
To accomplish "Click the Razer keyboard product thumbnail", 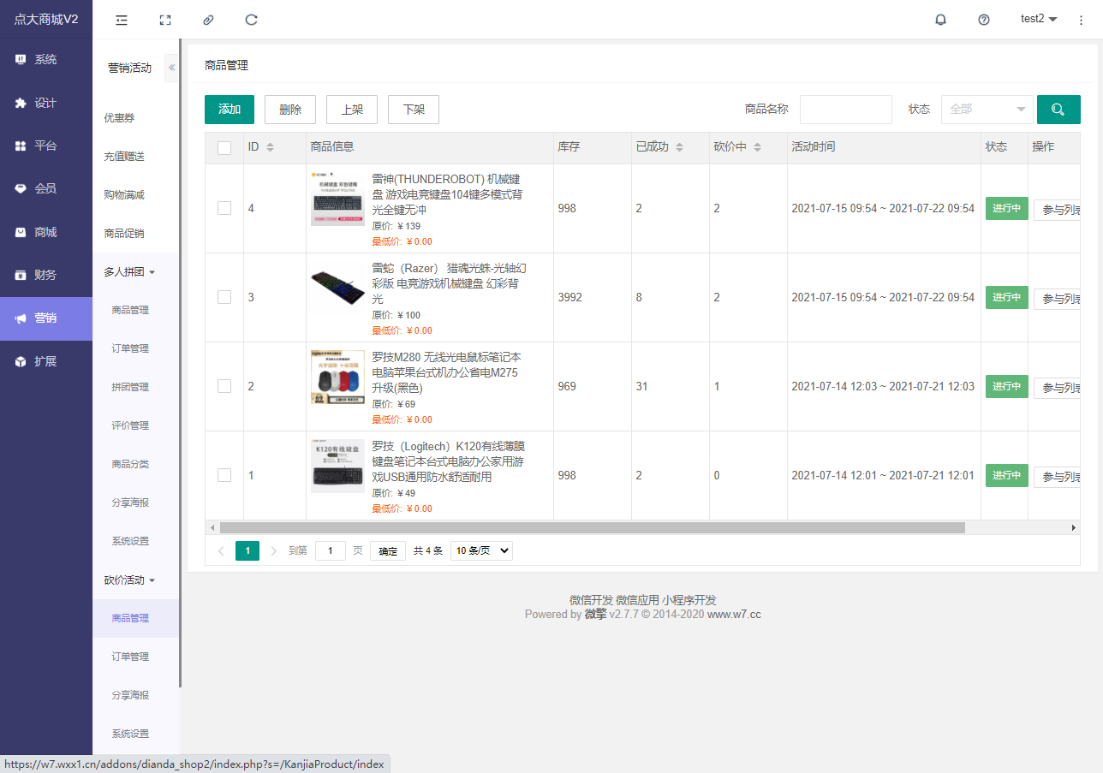I will (337, 288).
